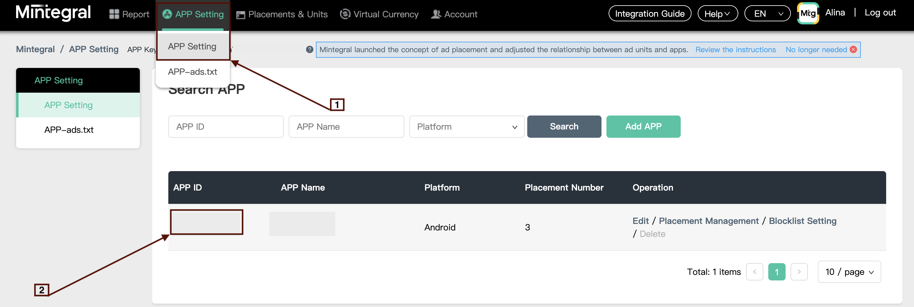Click the Virtual Currency coin icon
The image size is (914, 307).
coord(344,14)
